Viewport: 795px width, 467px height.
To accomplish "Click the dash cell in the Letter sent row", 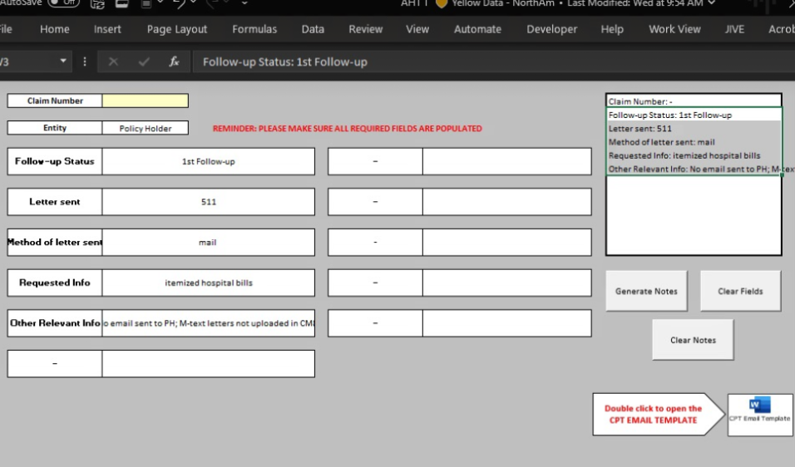I will click(x=375, y=202).
